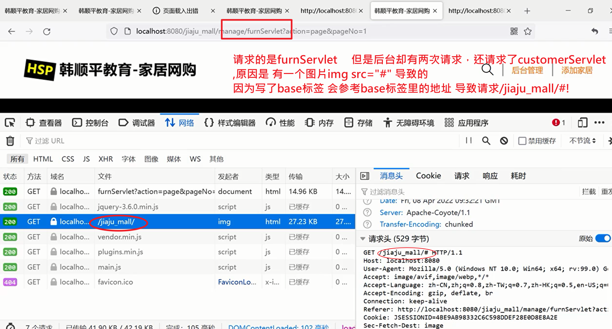Click the red error count badge
The width and height of the screenshot is (612, 329).
558,123
